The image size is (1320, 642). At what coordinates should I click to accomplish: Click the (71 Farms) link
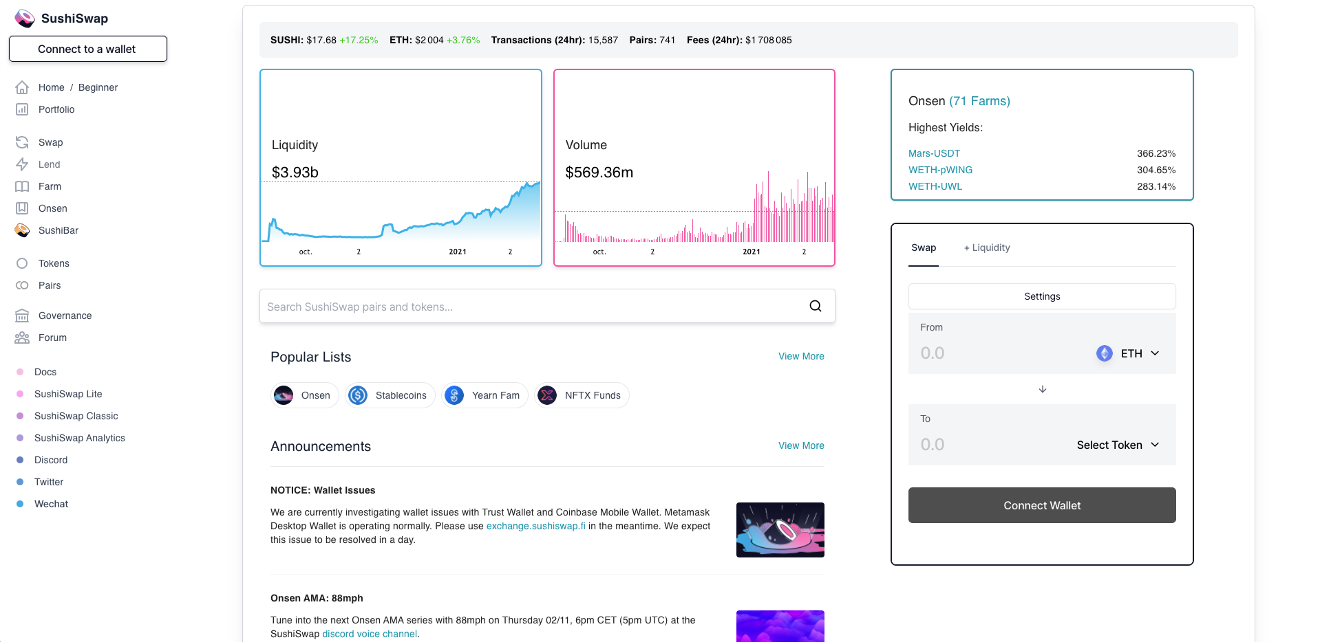click(979, 101)
